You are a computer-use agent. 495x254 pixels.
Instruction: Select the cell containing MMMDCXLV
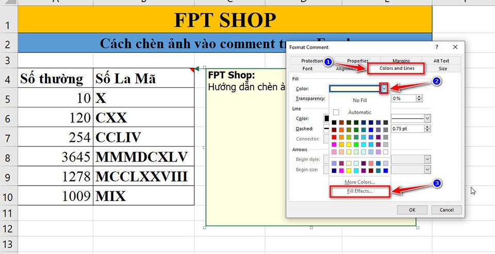144,156
